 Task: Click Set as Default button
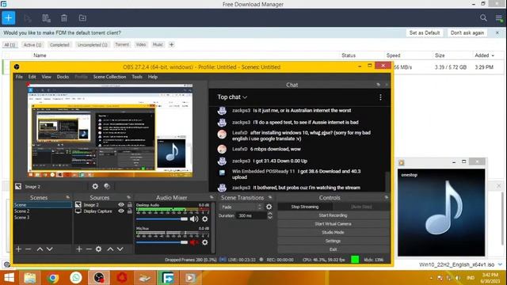425,33
